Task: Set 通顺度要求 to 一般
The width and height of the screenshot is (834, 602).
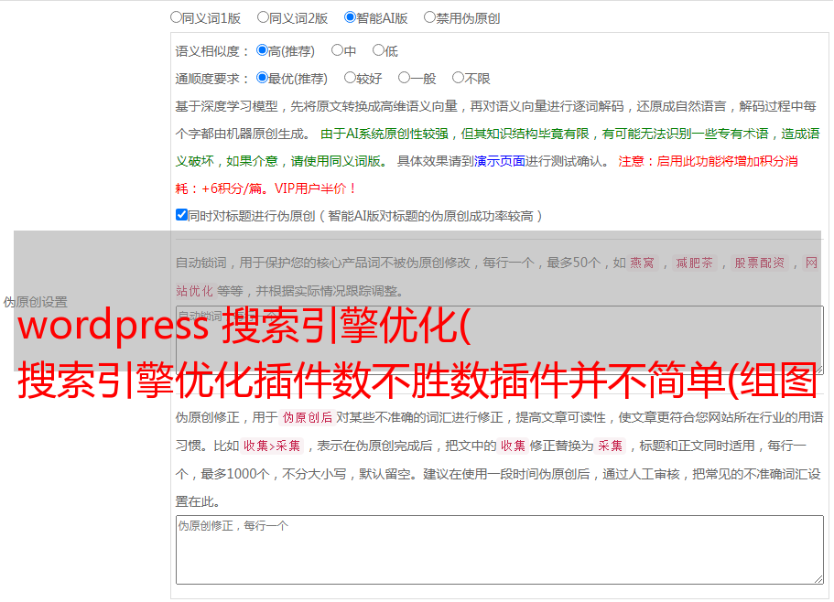Action: 405,78
